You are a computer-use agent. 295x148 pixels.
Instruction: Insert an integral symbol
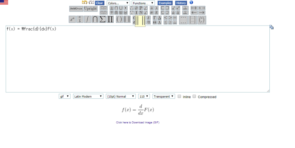pos(87,19)
